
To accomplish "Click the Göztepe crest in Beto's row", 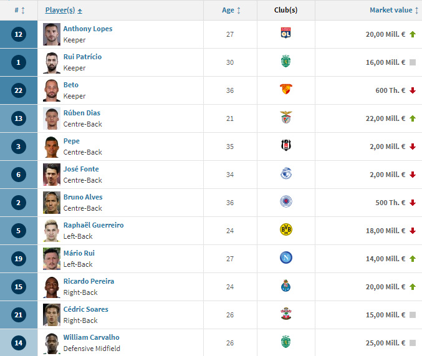I will click(x=286, y=89).
